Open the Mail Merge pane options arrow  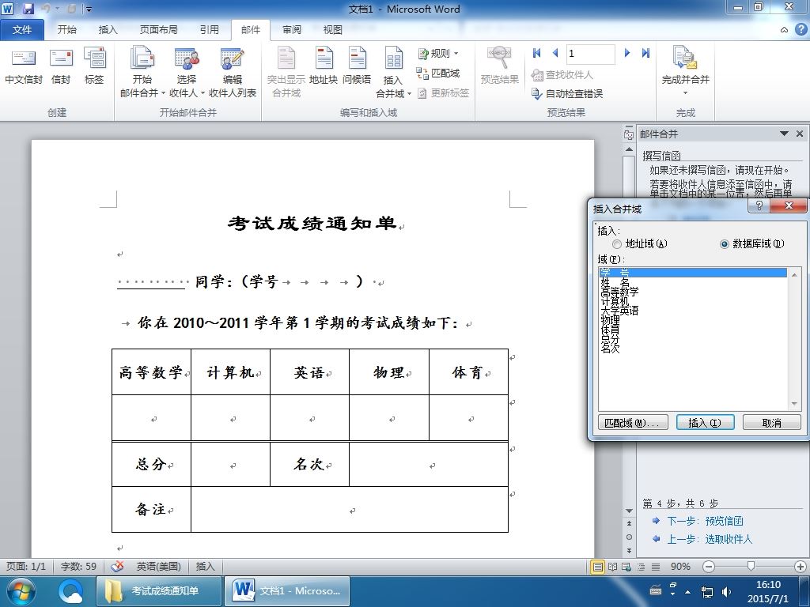pyautogui.click(x=784, y=134)
